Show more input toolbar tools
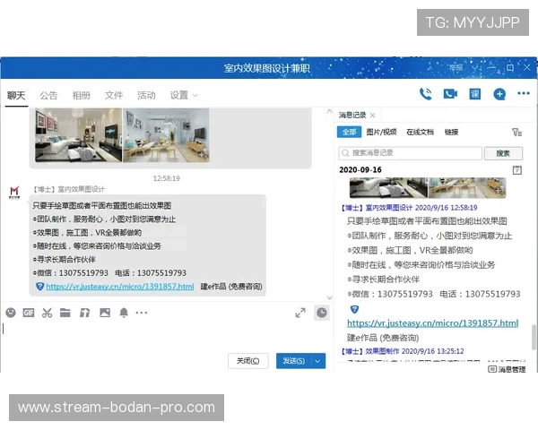538x430 pixels. (x=142, y=313)
